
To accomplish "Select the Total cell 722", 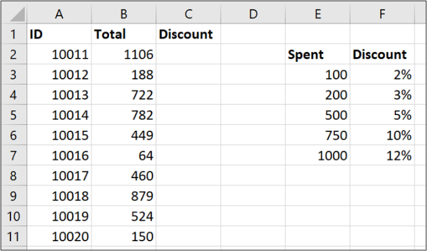I will tap(124, 95).
